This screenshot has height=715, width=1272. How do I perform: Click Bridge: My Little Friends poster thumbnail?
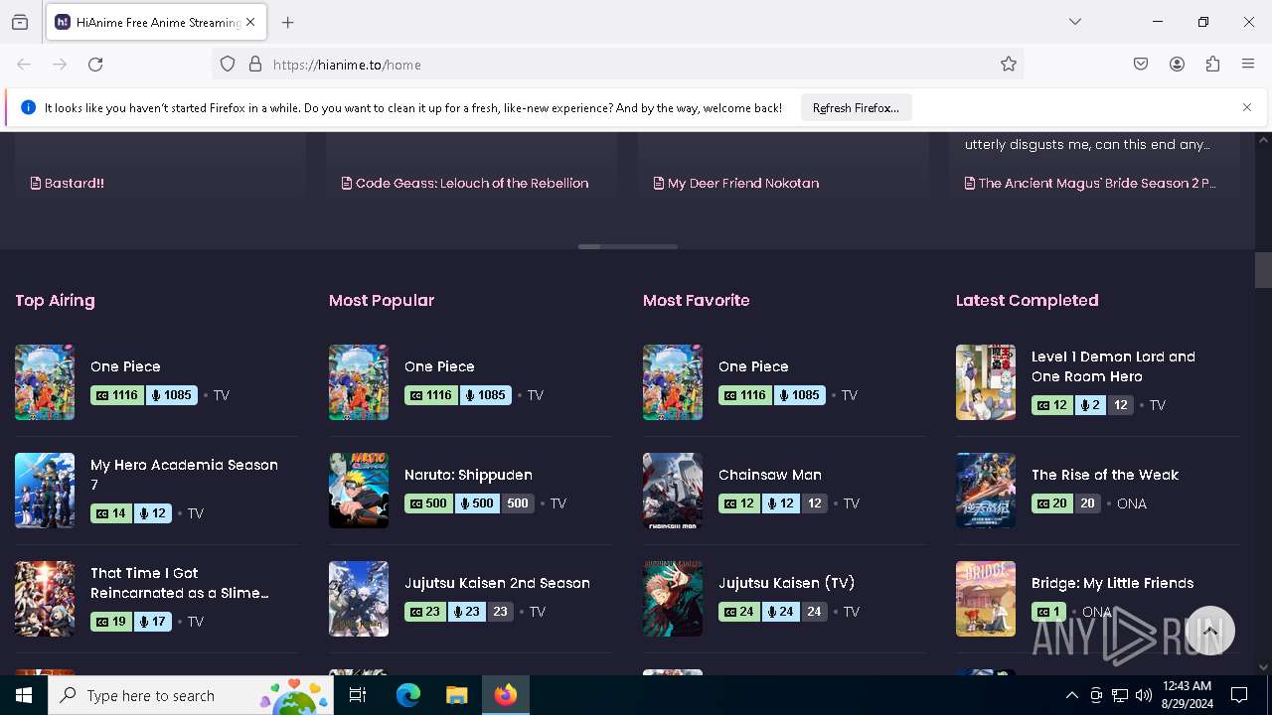click(986, 599)
